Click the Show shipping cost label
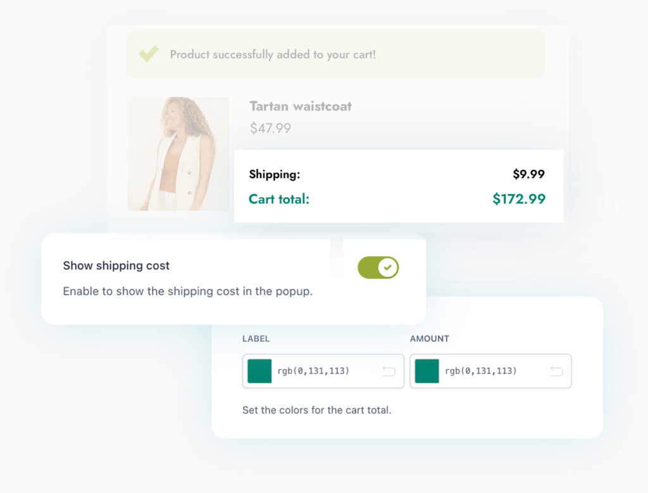 pos(116,265)
